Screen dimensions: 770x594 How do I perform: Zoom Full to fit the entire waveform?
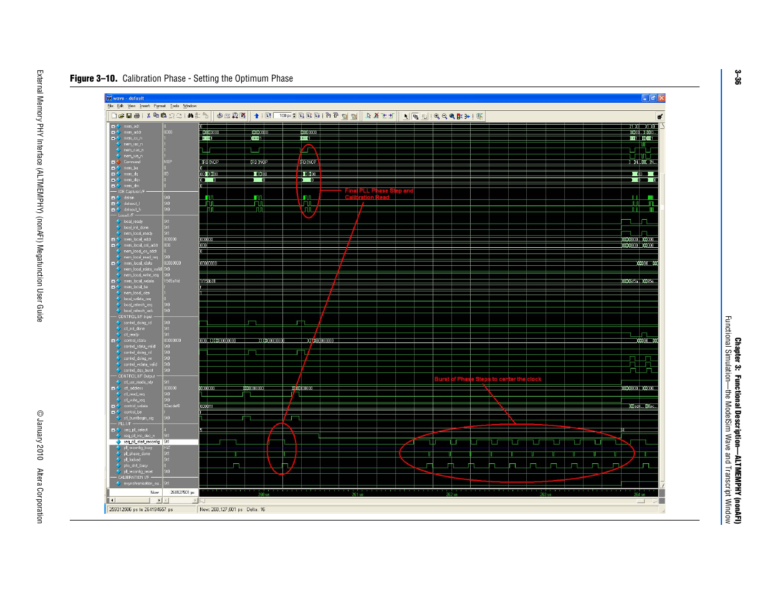click(x=451, y=116)
